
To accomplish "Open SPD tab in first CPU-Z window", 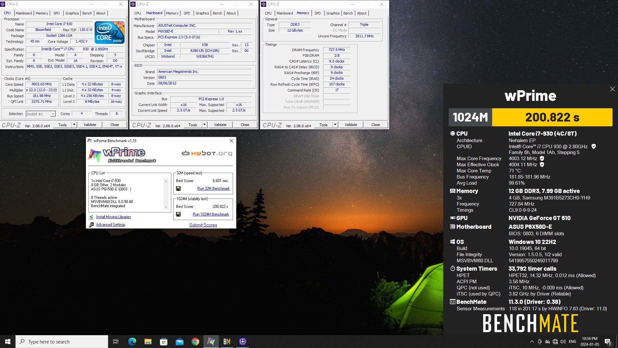I will coord(57,13).
